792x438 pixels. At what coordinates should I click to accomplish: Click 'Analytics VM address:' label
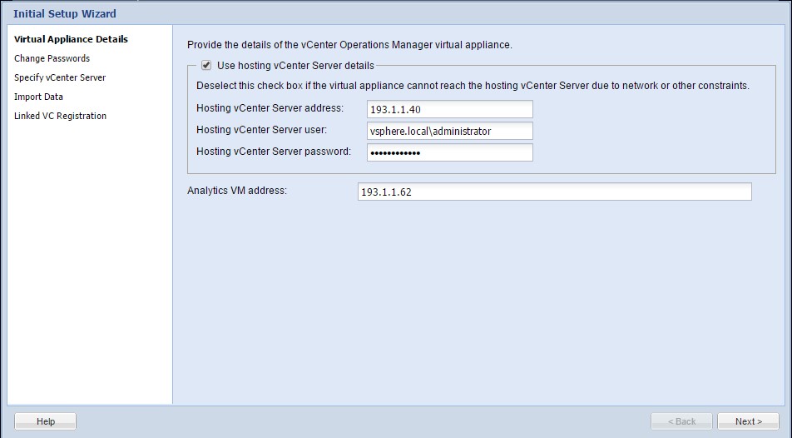[x=237, y=191]
